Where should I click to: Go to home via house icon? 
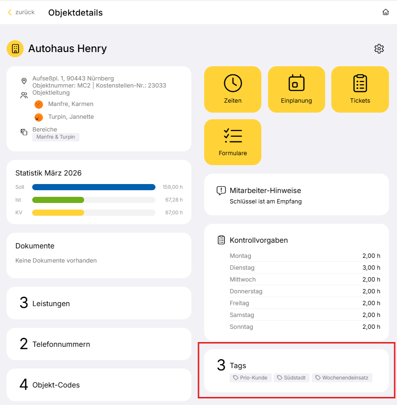[386, 12]
